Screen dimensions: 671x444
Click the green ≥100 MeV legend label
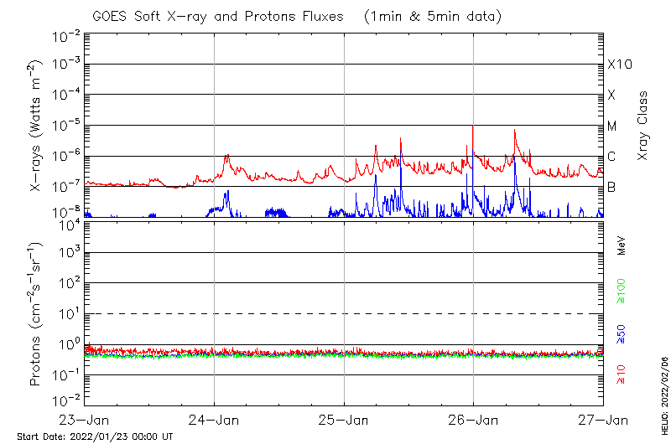click(622, 291)
